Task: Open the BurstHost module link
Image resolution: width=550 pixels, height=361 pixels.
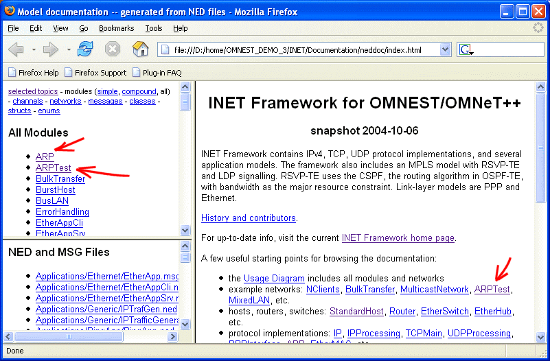Action: [56, 189]
